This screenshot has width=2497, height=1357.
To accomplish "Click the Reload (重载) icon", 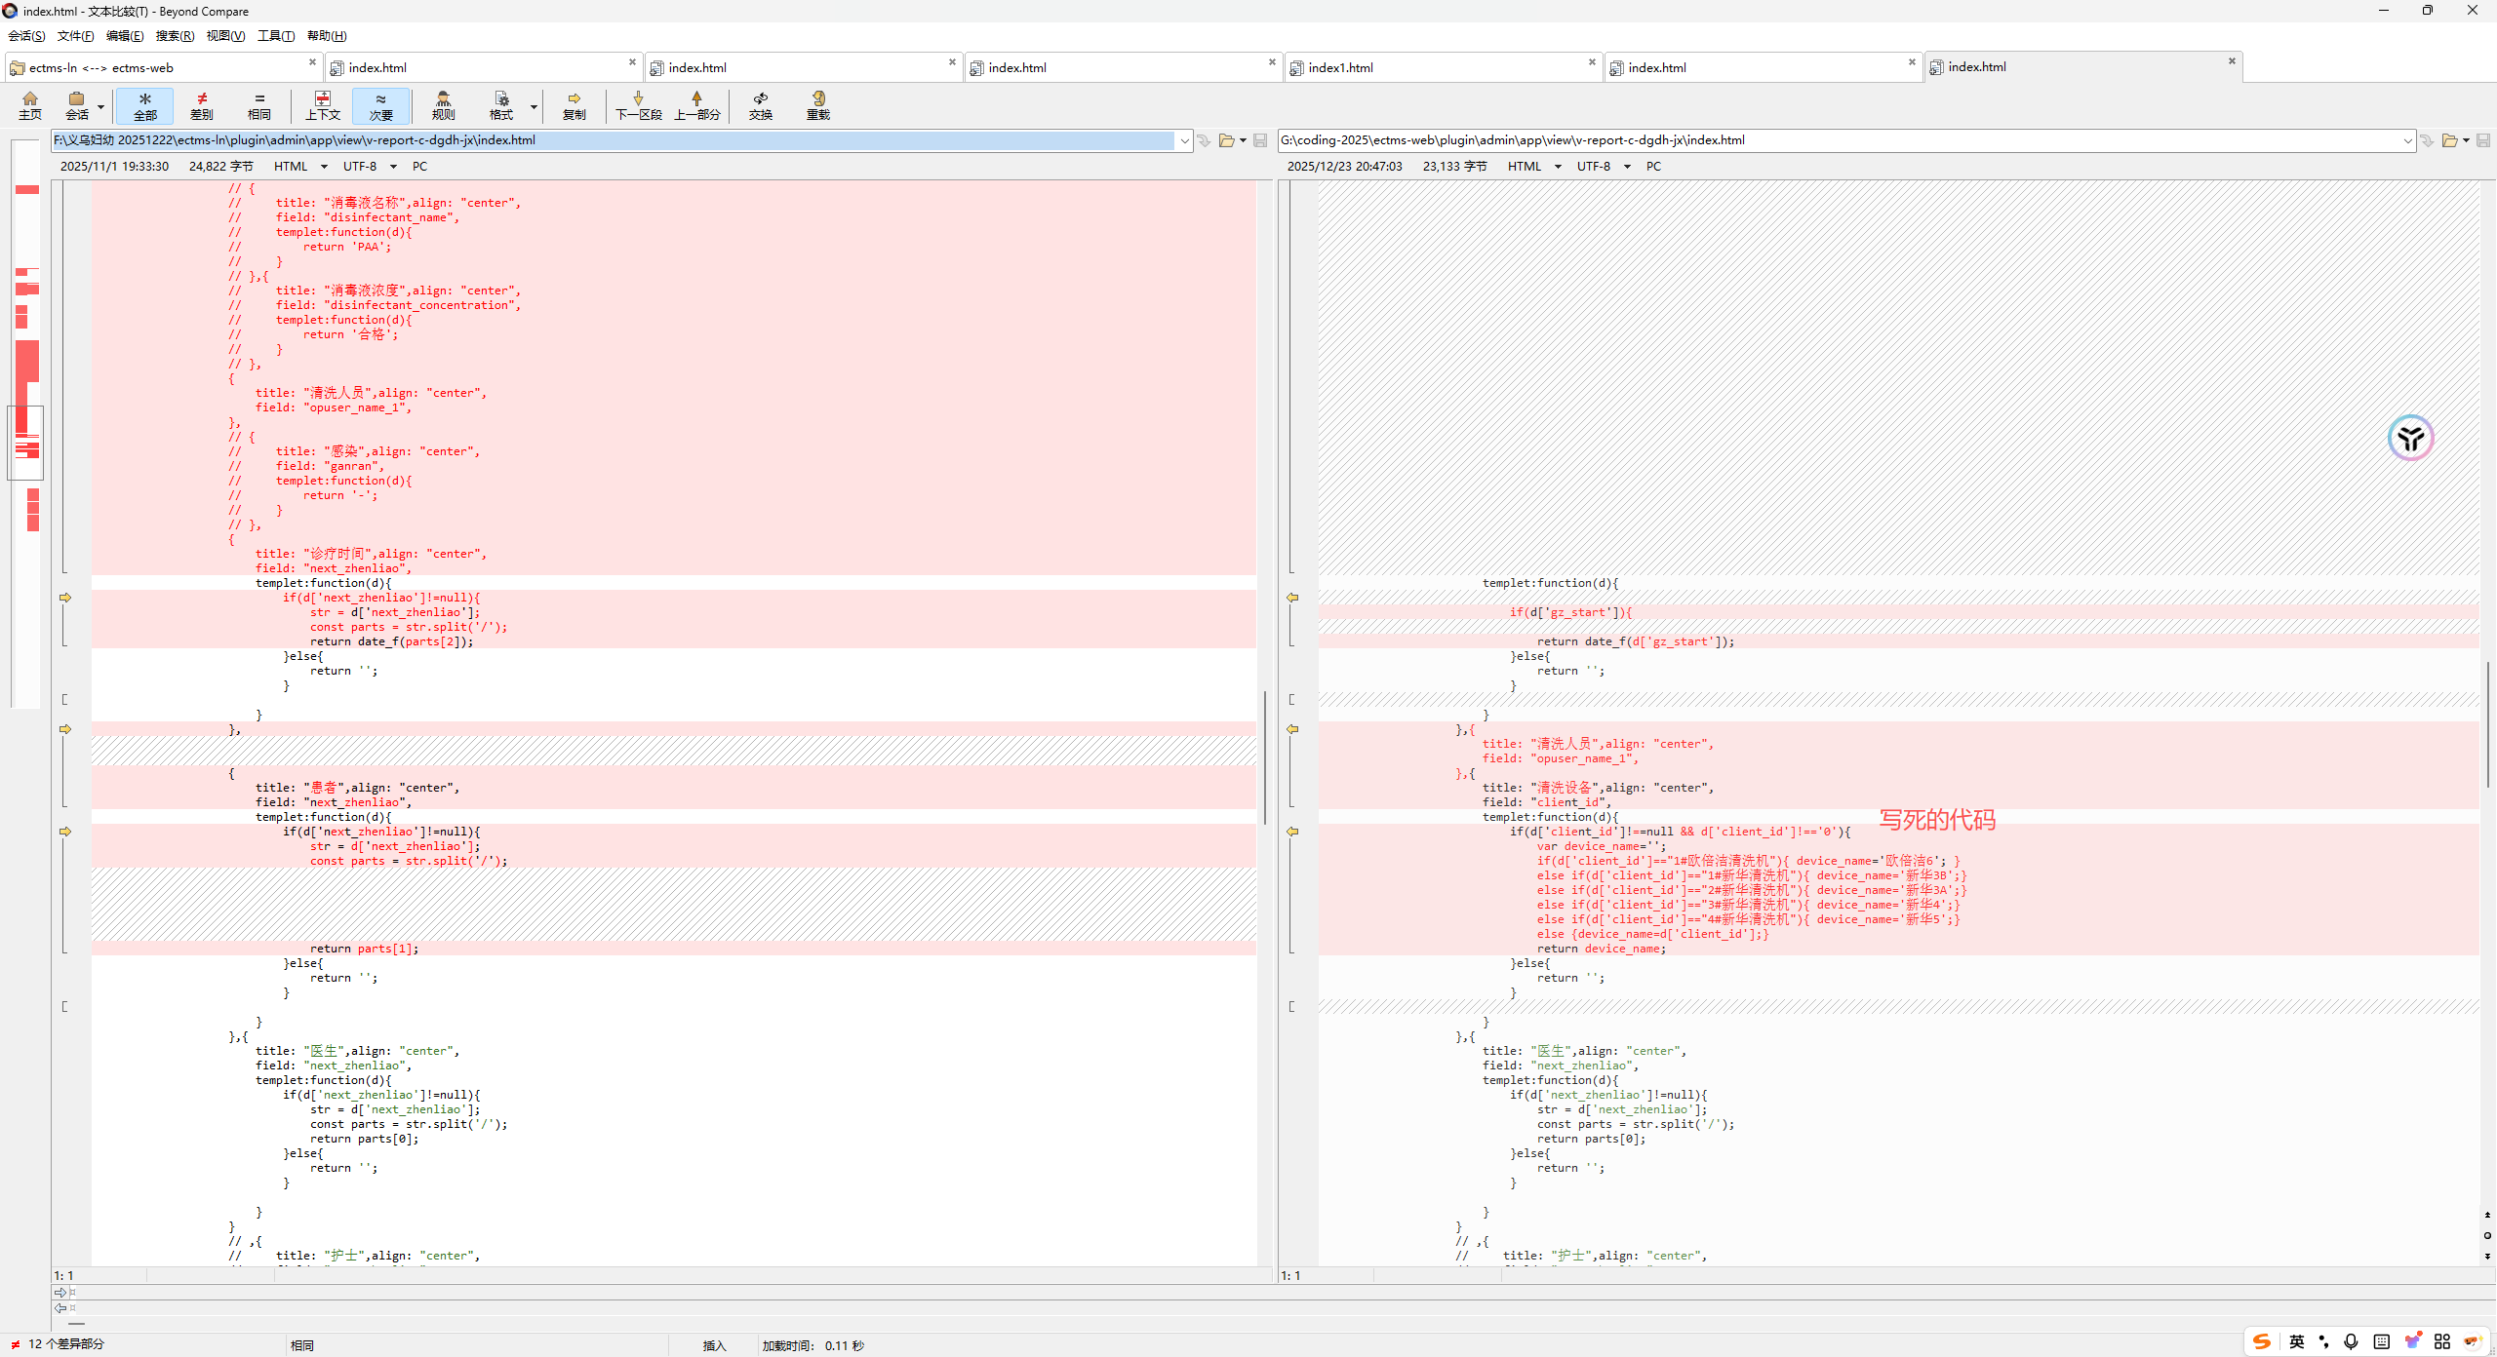I will point(817,105).
